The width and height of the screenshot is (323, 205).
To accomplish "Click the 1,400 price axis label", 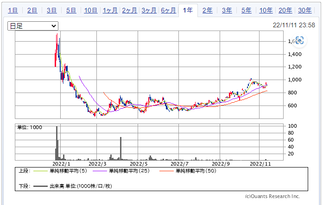I will 295,54.
